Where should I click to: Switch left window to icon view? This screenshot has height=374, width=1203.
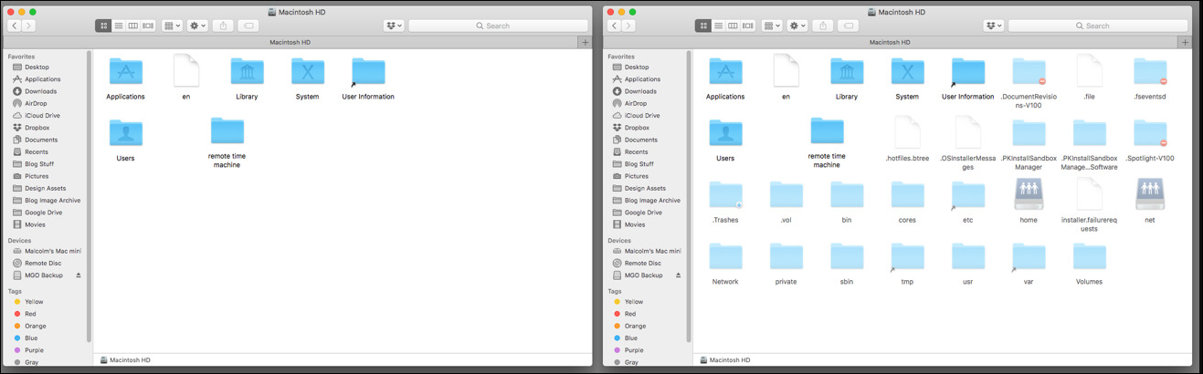[103, 26]
